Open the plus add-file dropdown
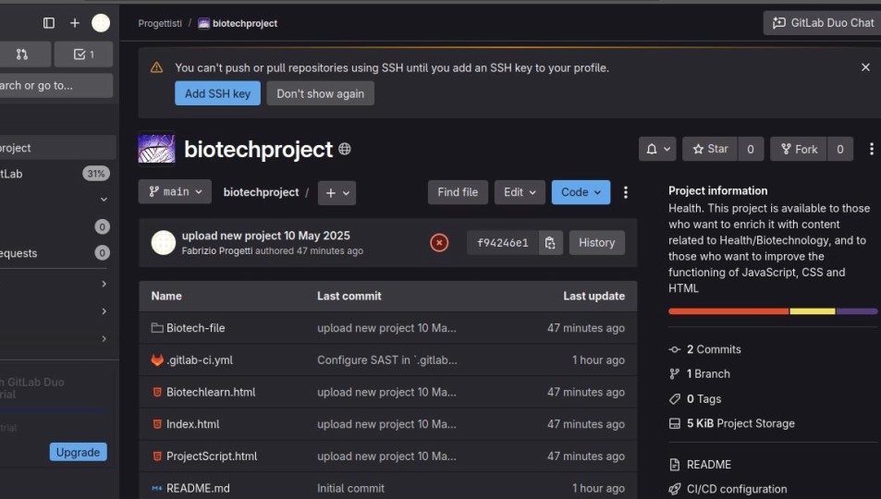The image size is (881, 499). [x=336, y=193]
